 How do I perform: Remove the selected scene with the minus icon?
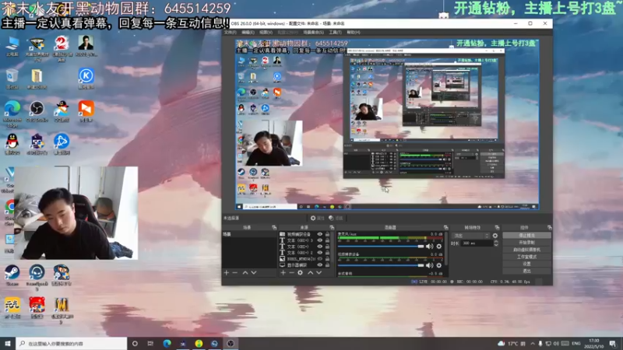[x=235, y=273]
